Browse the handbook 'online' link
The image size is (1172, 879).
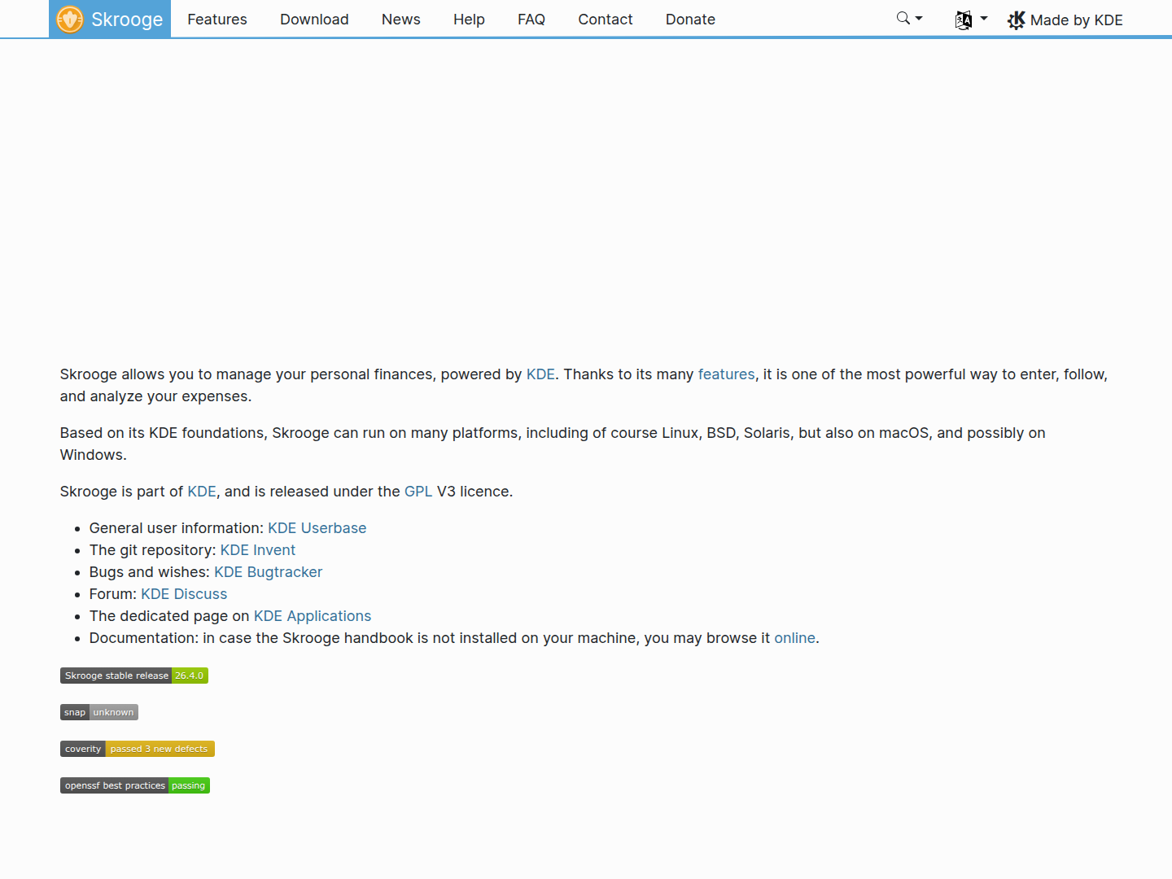click(x=794, y=638)
